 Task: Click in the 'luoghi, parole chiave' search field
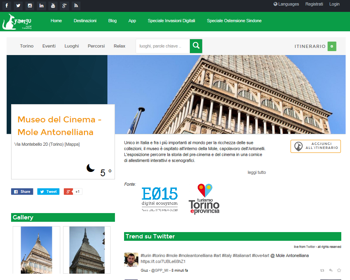(163, 46)
